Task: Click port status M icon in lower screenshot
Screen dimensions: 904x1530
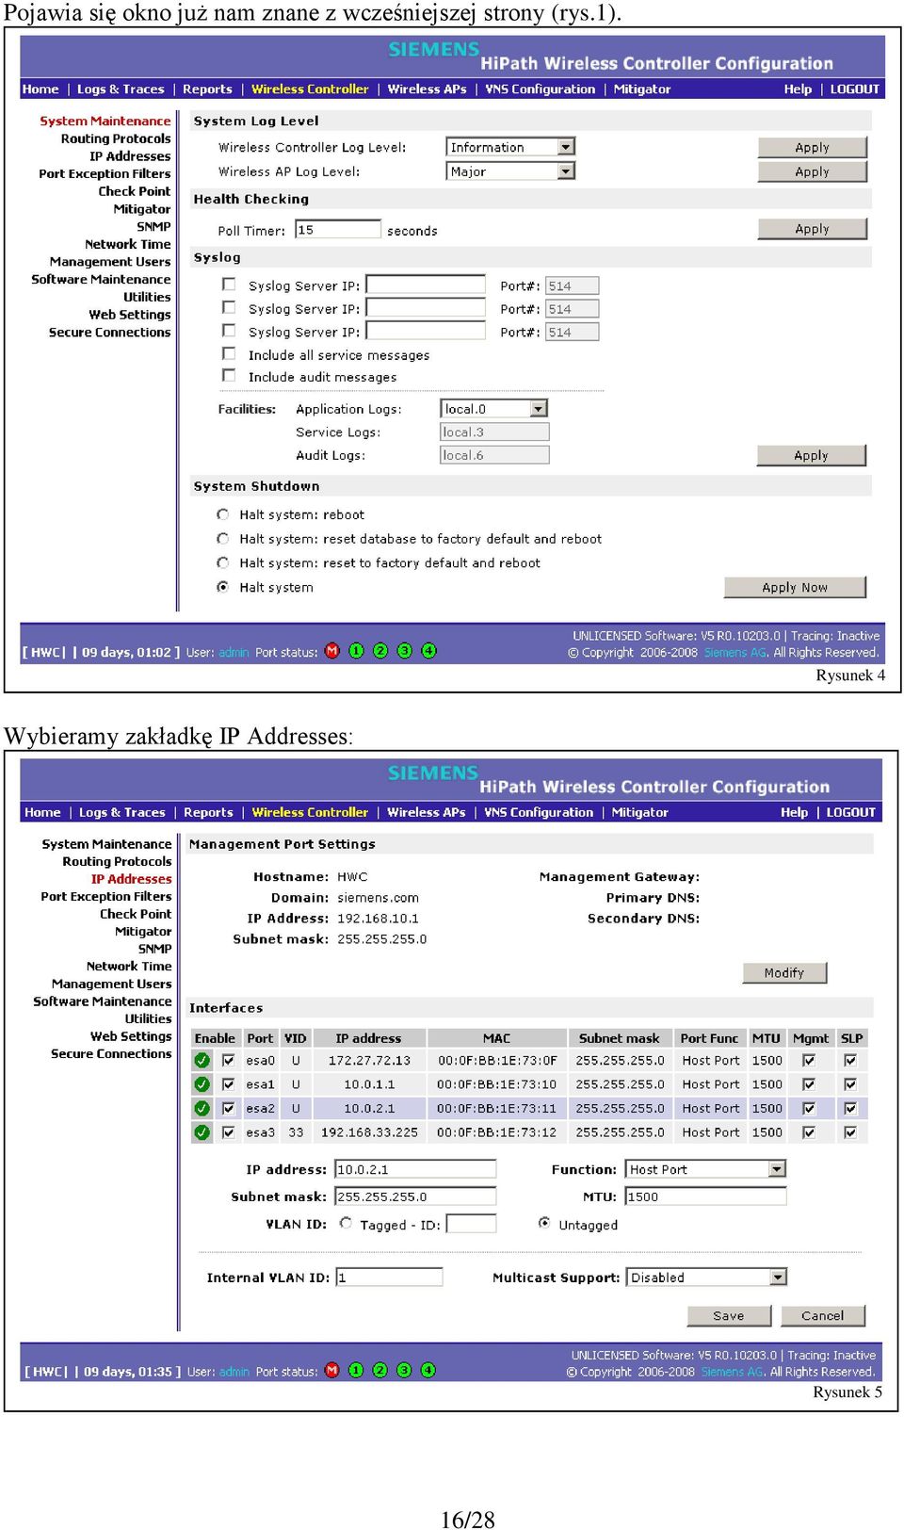Action: [331, 1370]
